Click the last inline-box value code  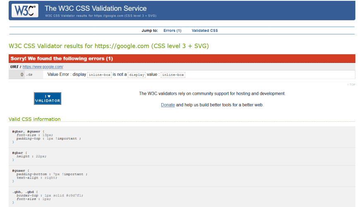pos(173,75)
